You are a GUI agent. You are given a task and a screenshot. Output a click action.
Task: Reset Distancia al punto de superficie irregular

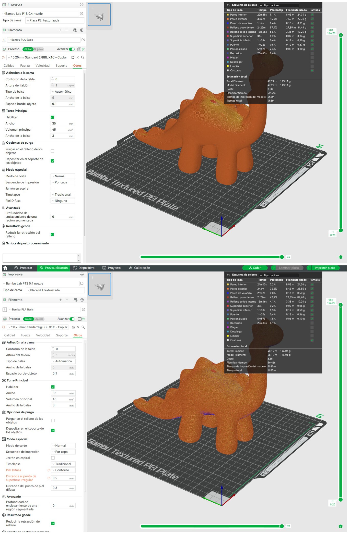pos(49,478)
